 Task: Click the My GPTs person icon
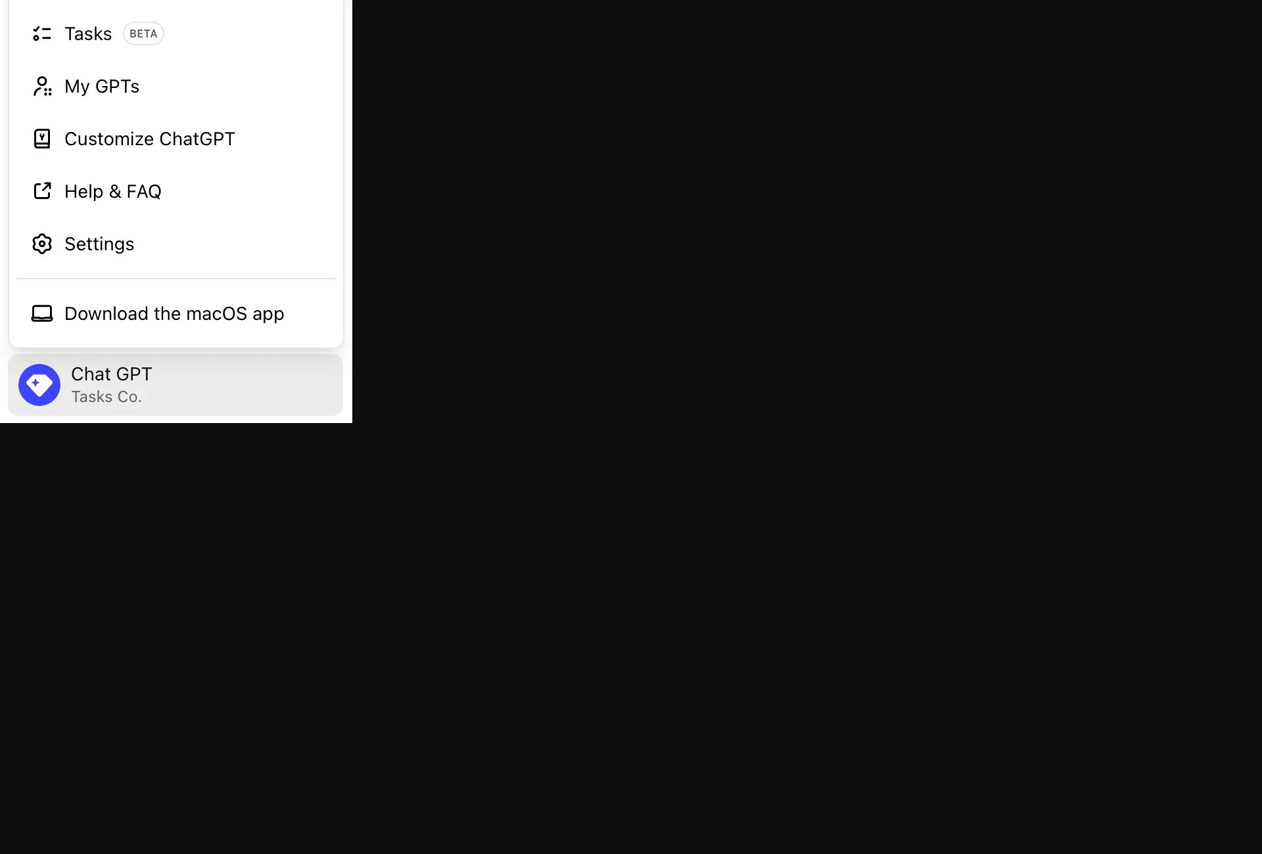(x=42, y=86)
